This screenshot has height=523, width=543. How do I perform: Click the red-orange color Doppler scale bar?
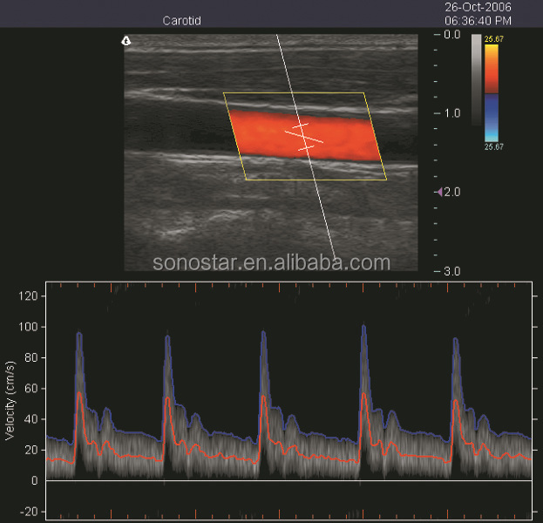click(492, 69)
